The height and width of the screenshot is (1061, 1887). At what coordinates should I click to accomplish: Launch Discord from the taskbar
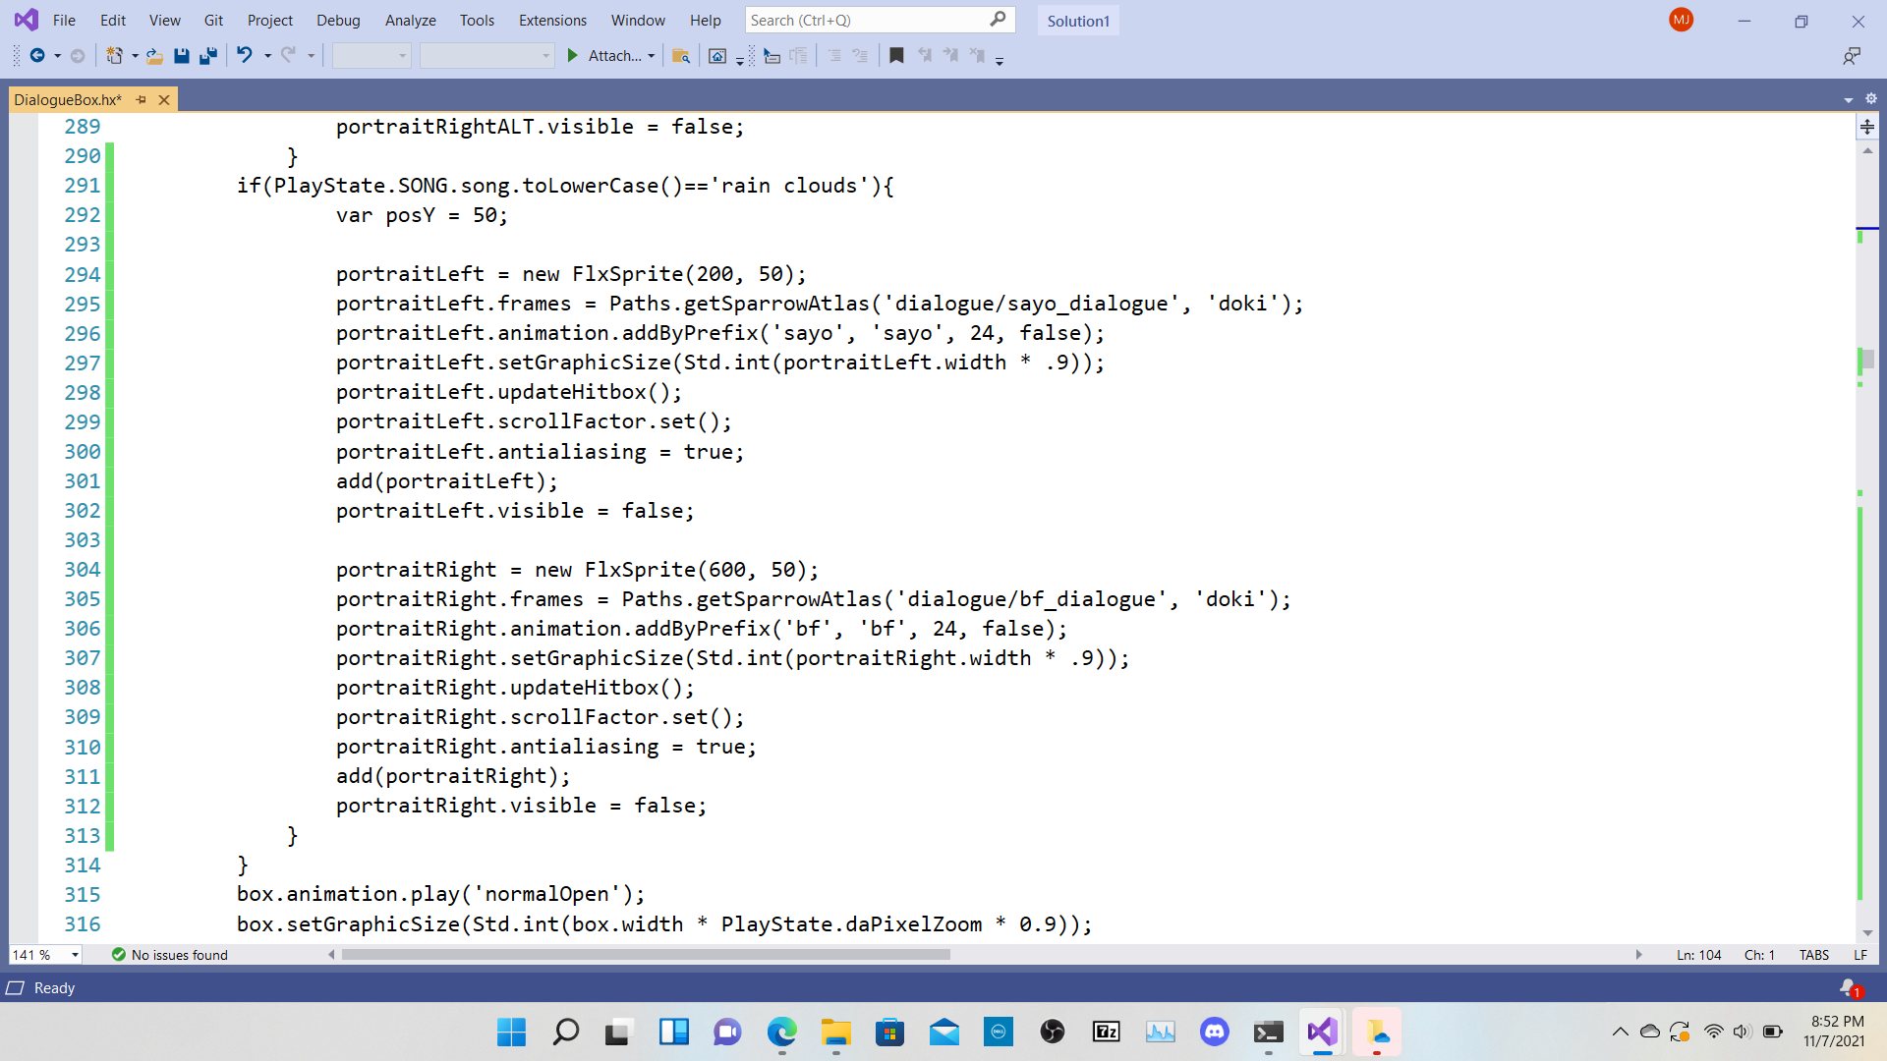1215,1032
